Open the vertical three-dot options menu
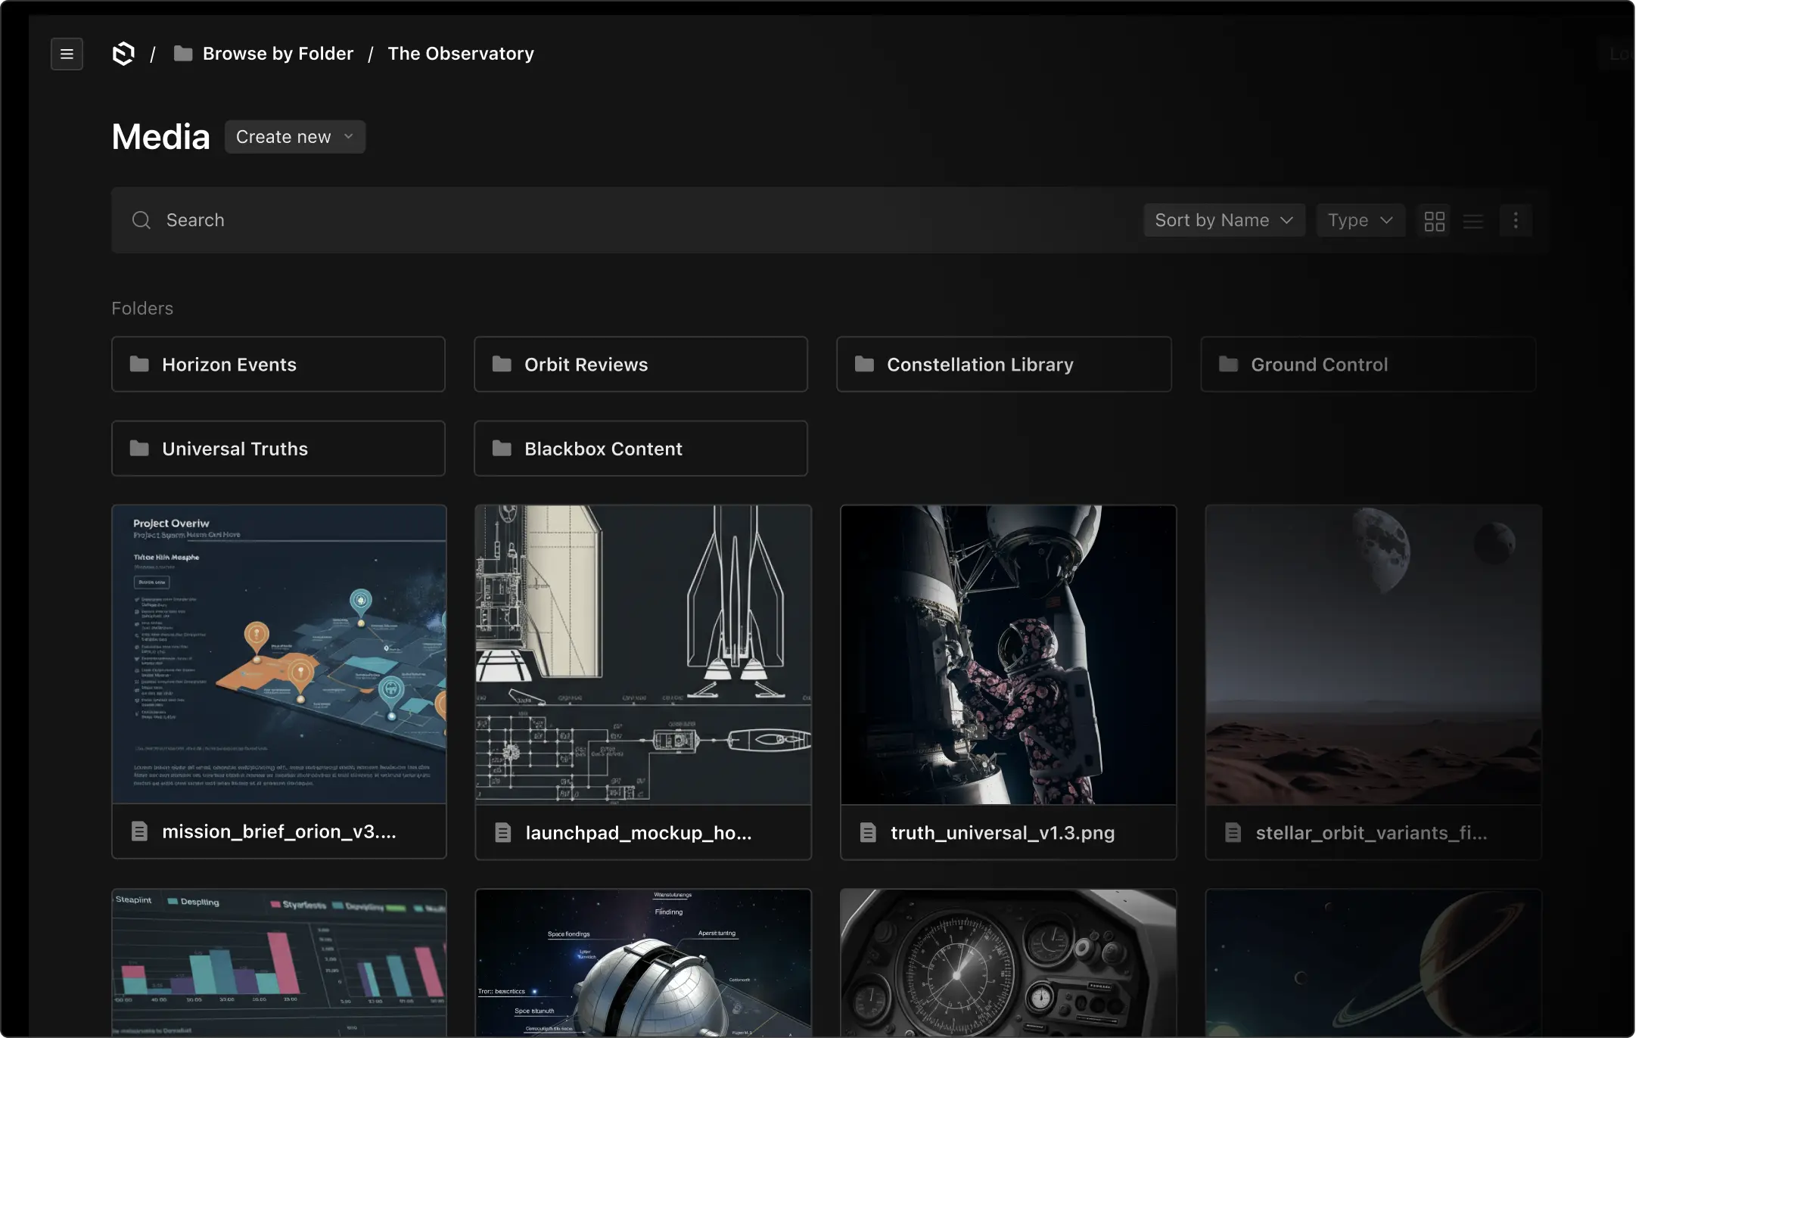The width and height of the screenshot is (1816, 1221). click(1515, 221)
